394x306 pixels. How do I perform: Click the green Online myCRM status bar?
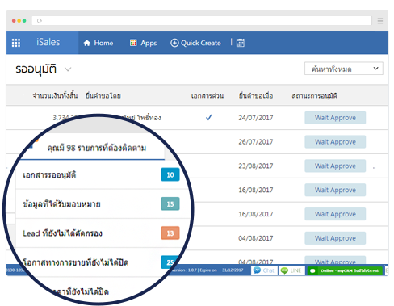[345, 270]
